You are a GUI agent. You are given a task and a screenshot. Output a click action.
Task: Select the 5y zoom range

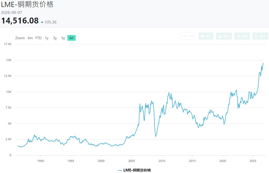point(63,38)
